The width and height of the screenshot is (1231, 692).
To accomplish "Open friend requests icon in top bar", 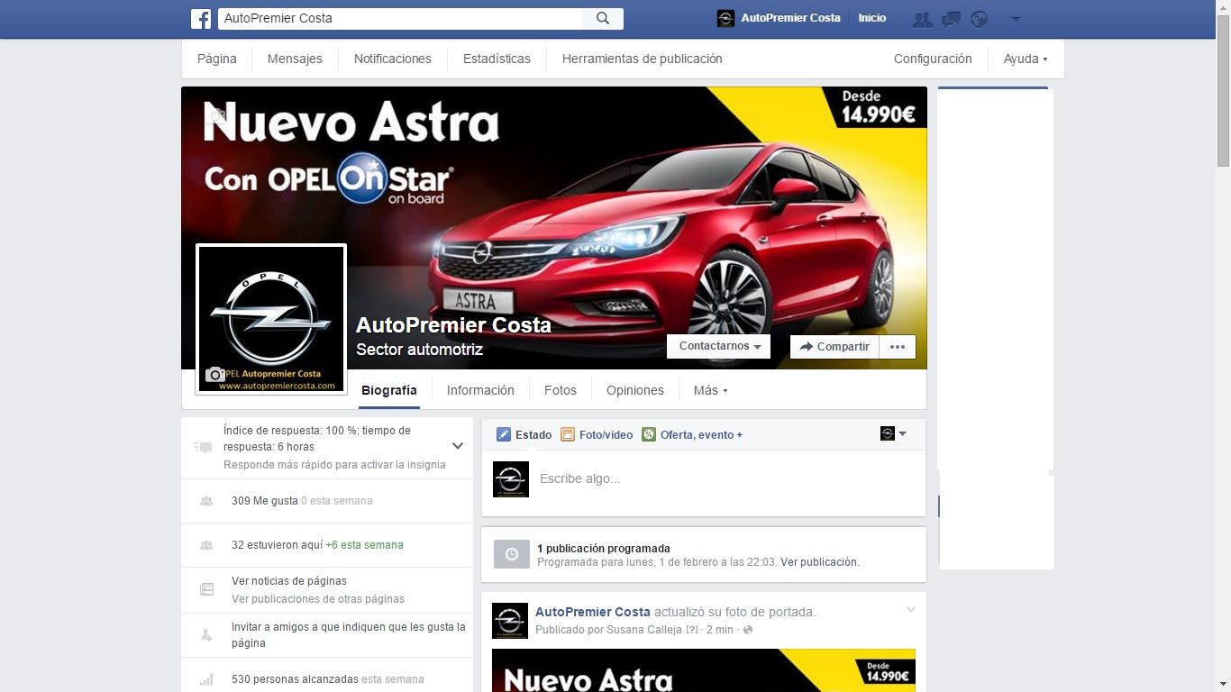I will click(922, 19).
